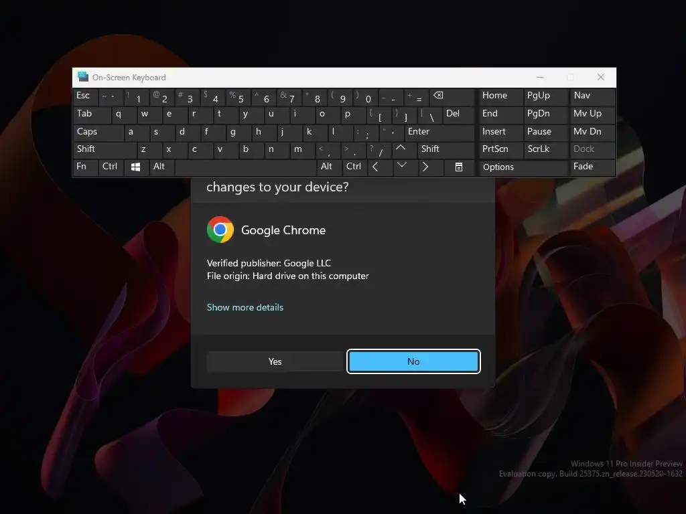Click the PgUp key
686x514 pixels.
[545, 96]
